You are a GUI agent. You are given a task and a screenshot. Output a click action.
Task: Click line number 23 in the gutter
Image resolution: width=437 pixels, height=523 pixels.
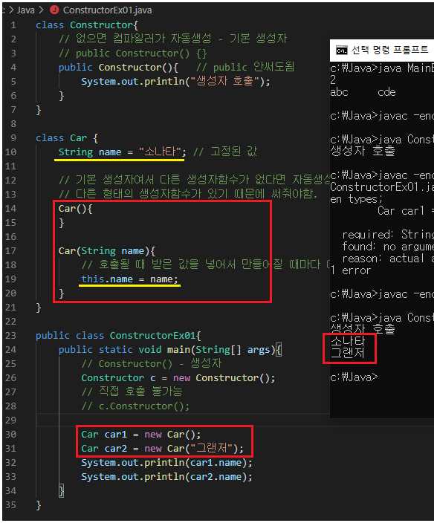(10, 335)
